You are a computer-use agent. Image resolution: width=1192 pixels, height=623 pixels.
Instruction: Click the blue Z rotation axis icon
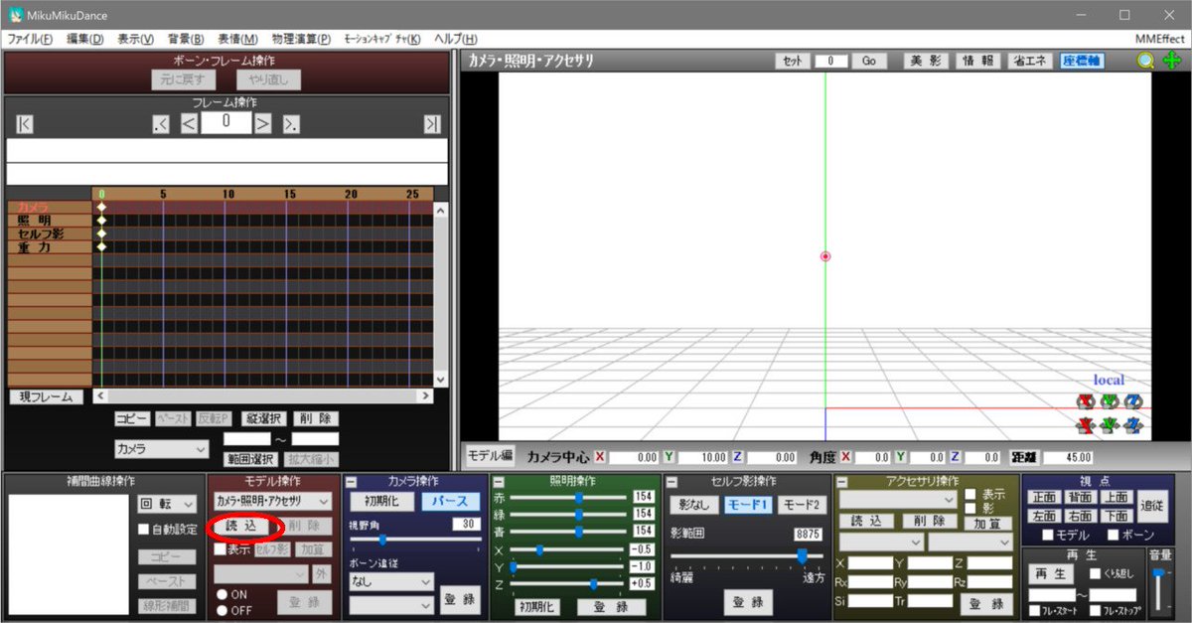coord(1133,401)
